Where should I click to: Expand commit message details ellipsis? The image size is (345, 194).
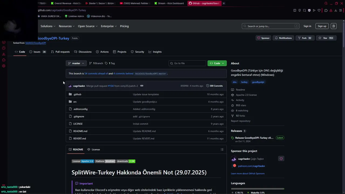coord(142,86)
